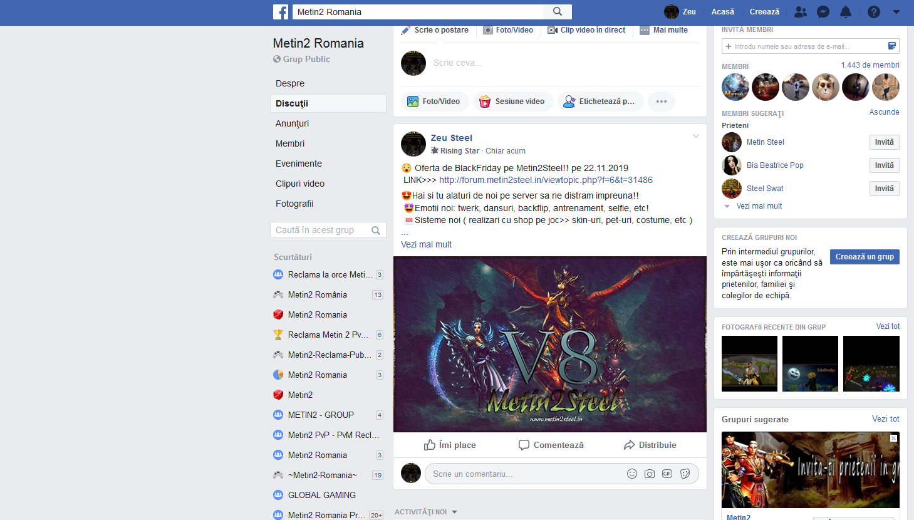Add a GIF to comment

667,474
